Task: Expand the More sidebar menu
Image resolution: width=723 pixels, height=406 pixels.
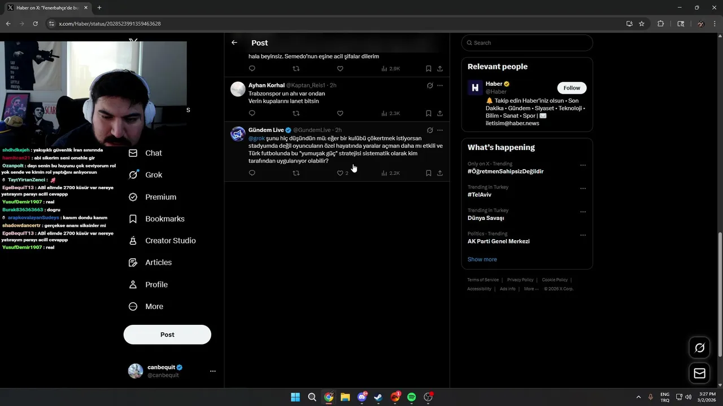Action: pos(146,307)
